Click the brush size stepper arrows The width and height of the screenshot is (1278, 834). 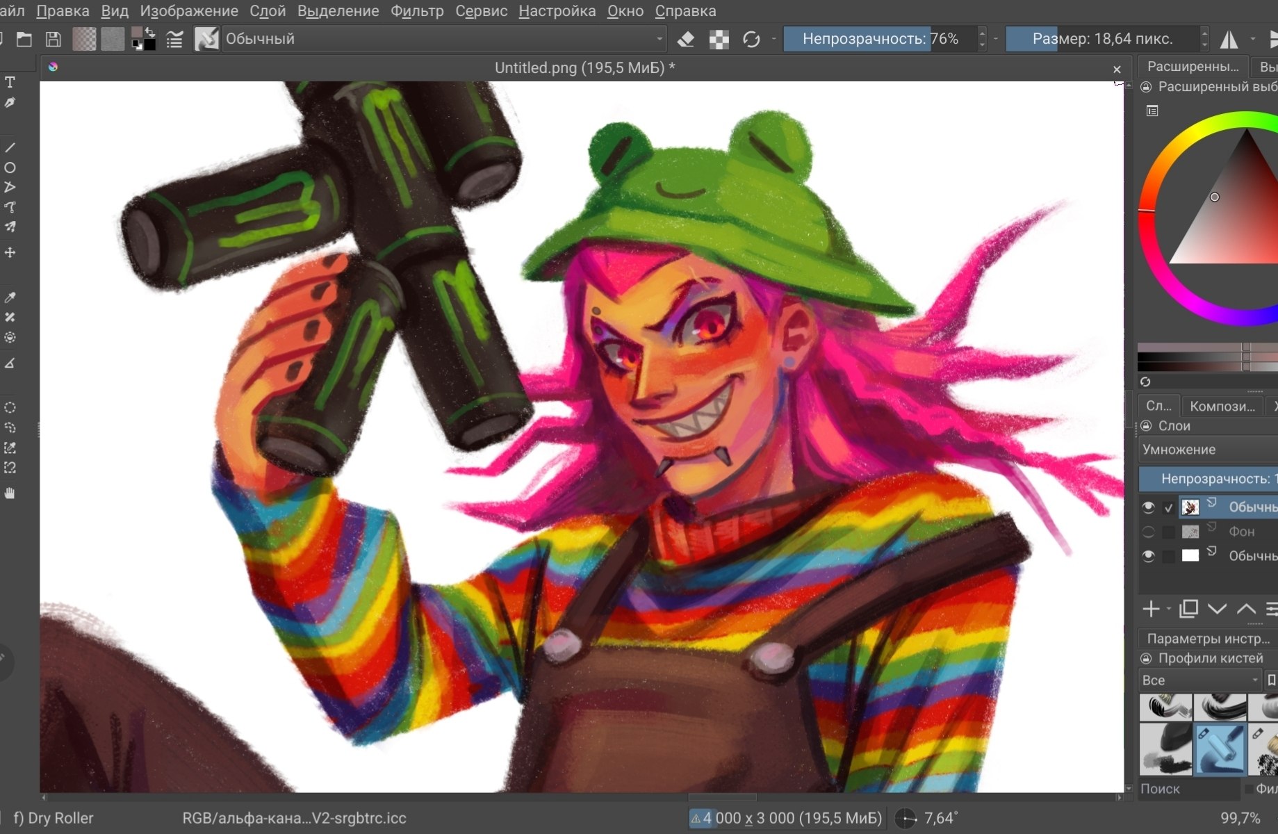pyautogui.click(x=1204, y=39)
